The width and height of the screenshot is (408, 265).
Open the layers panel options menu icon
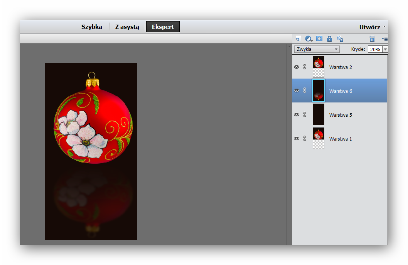coord(384,39)
